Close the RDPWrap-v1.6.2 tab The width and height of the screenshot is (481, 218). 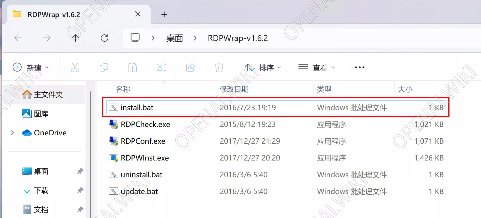(x=138, y=14)
